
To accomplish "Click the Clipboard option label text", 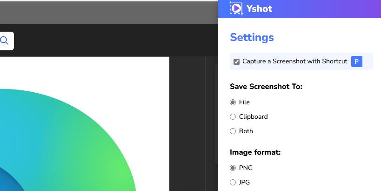I will (x=253, y=116).
